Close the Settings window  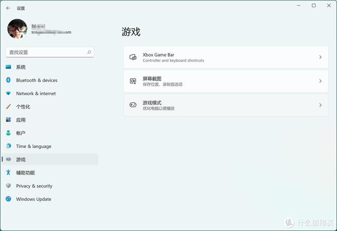click(329, 6)
